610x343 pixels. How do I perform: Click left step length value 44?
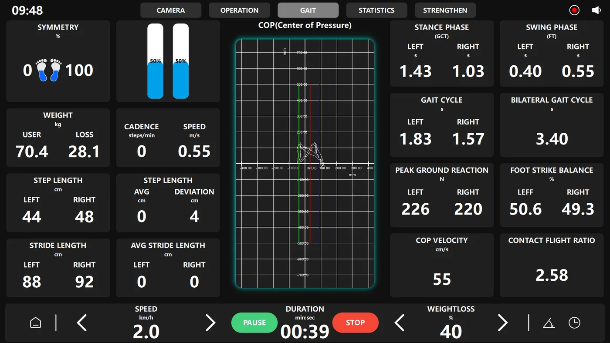(x=32, y=216)
